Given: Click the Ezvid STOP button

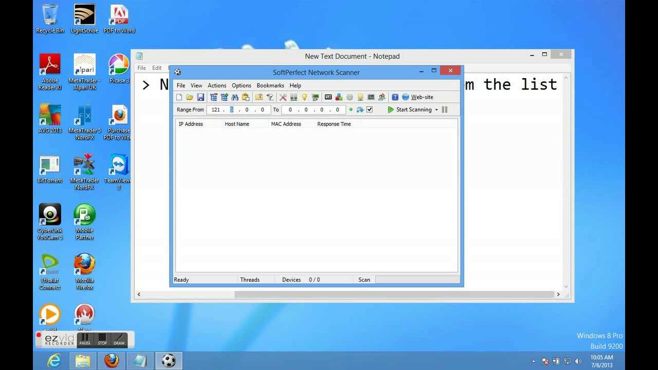Looking at the screenshot, I should coord(102,340).
